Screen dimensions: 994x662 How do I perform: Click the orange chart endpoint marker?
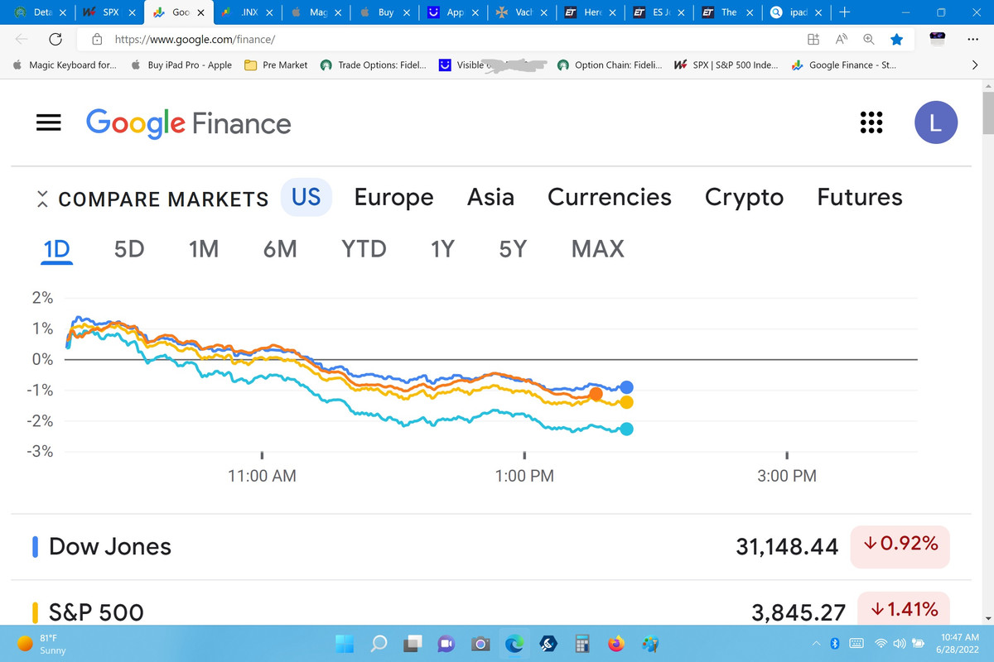(596, 394)
